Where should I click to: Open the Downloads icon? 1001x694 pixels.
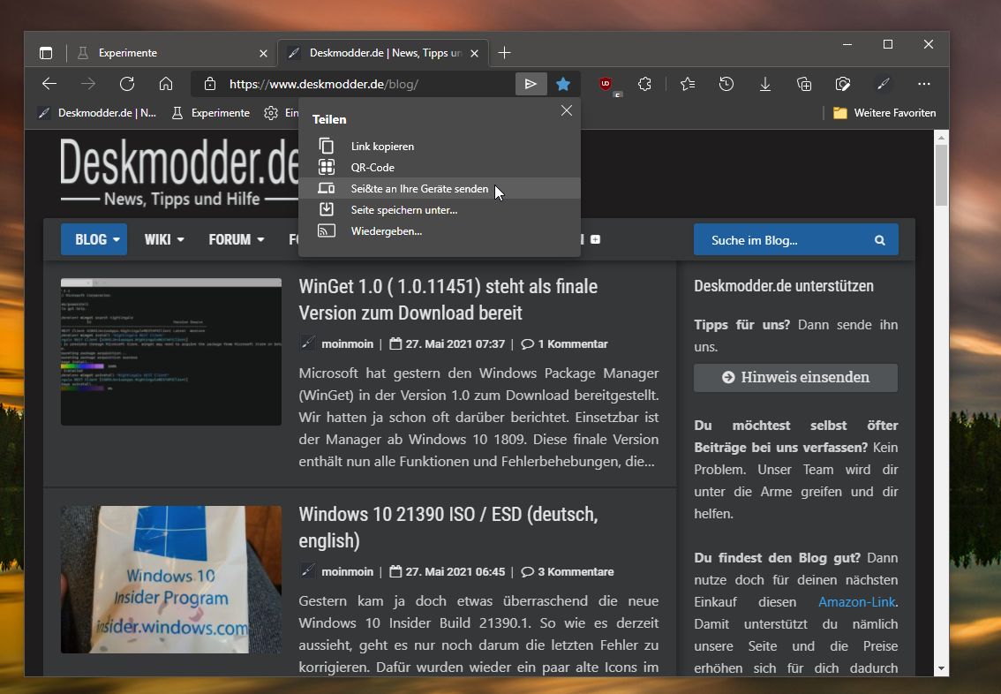click(x=765, y=84)
